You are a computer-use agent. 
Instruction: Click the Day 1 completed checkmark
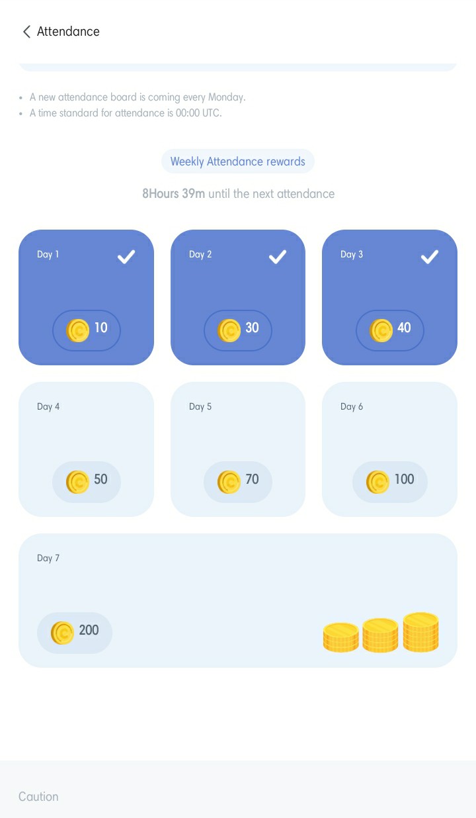point(126,257)
